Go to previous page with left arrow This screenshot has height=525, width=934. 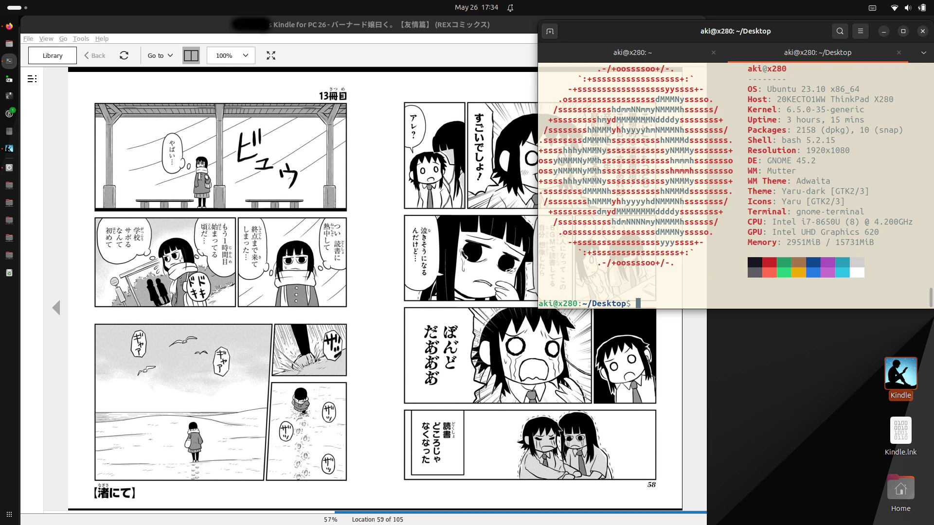pyautogui.click(x=56, y=308)
